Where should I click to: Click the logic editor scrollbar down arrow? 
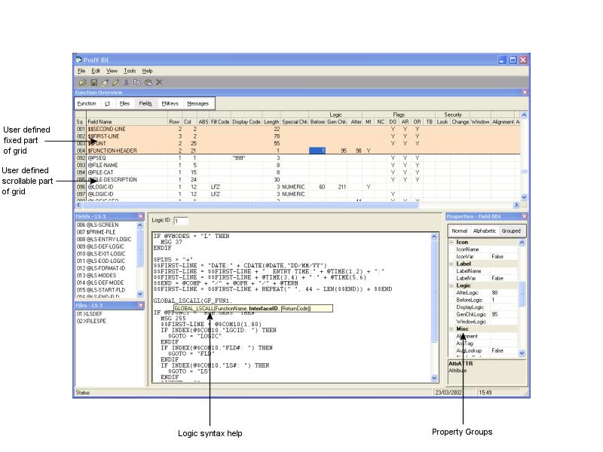tap(434, 378)
